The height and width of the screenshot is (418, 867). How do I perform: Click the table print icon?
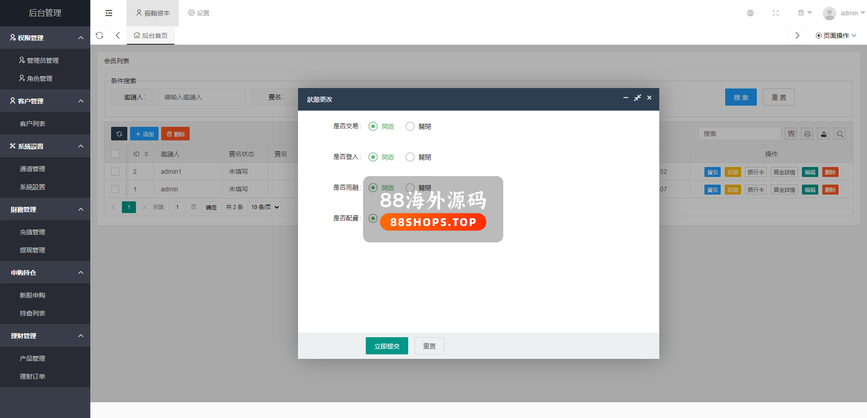[807, 134]
